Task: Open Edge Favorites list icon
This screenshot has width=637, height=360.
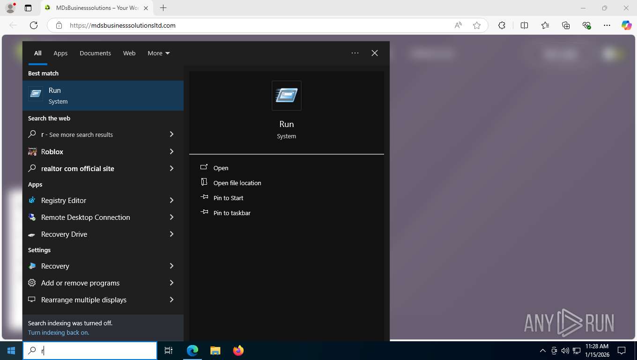Action: point(545,25)
